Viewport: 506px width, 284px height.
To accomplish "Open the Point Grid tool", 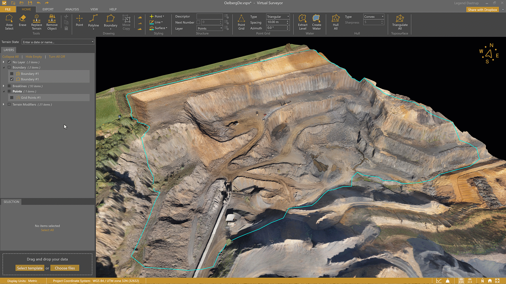I will (x=241, y=22).
